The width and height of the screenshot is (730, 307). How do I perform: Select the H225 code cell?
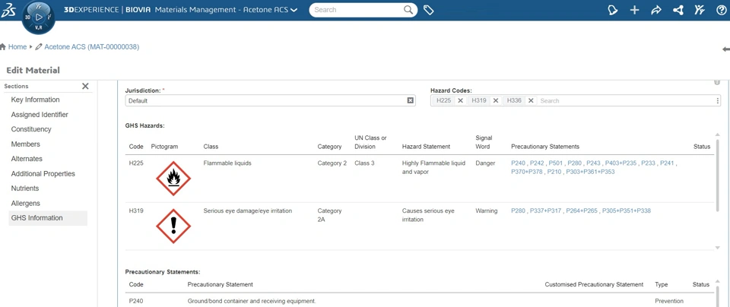pyautogui.click(x=136, y=163)
